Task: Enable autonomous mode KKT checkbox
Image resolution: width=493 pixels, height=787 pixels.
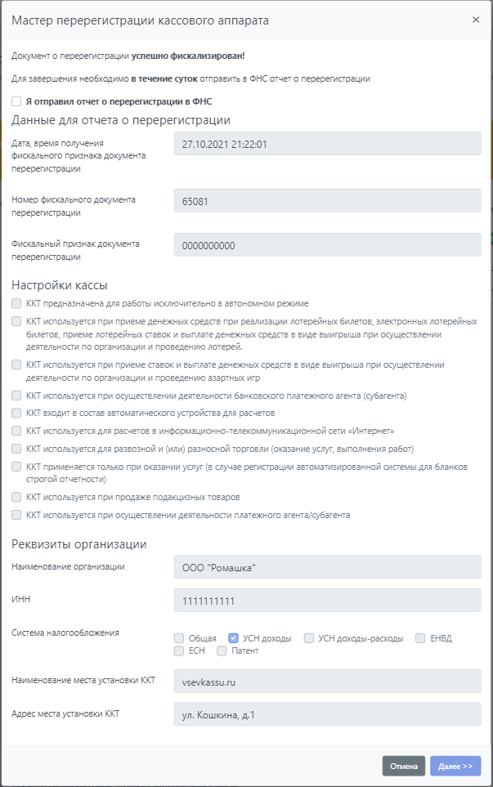Action: coord(16,303)
